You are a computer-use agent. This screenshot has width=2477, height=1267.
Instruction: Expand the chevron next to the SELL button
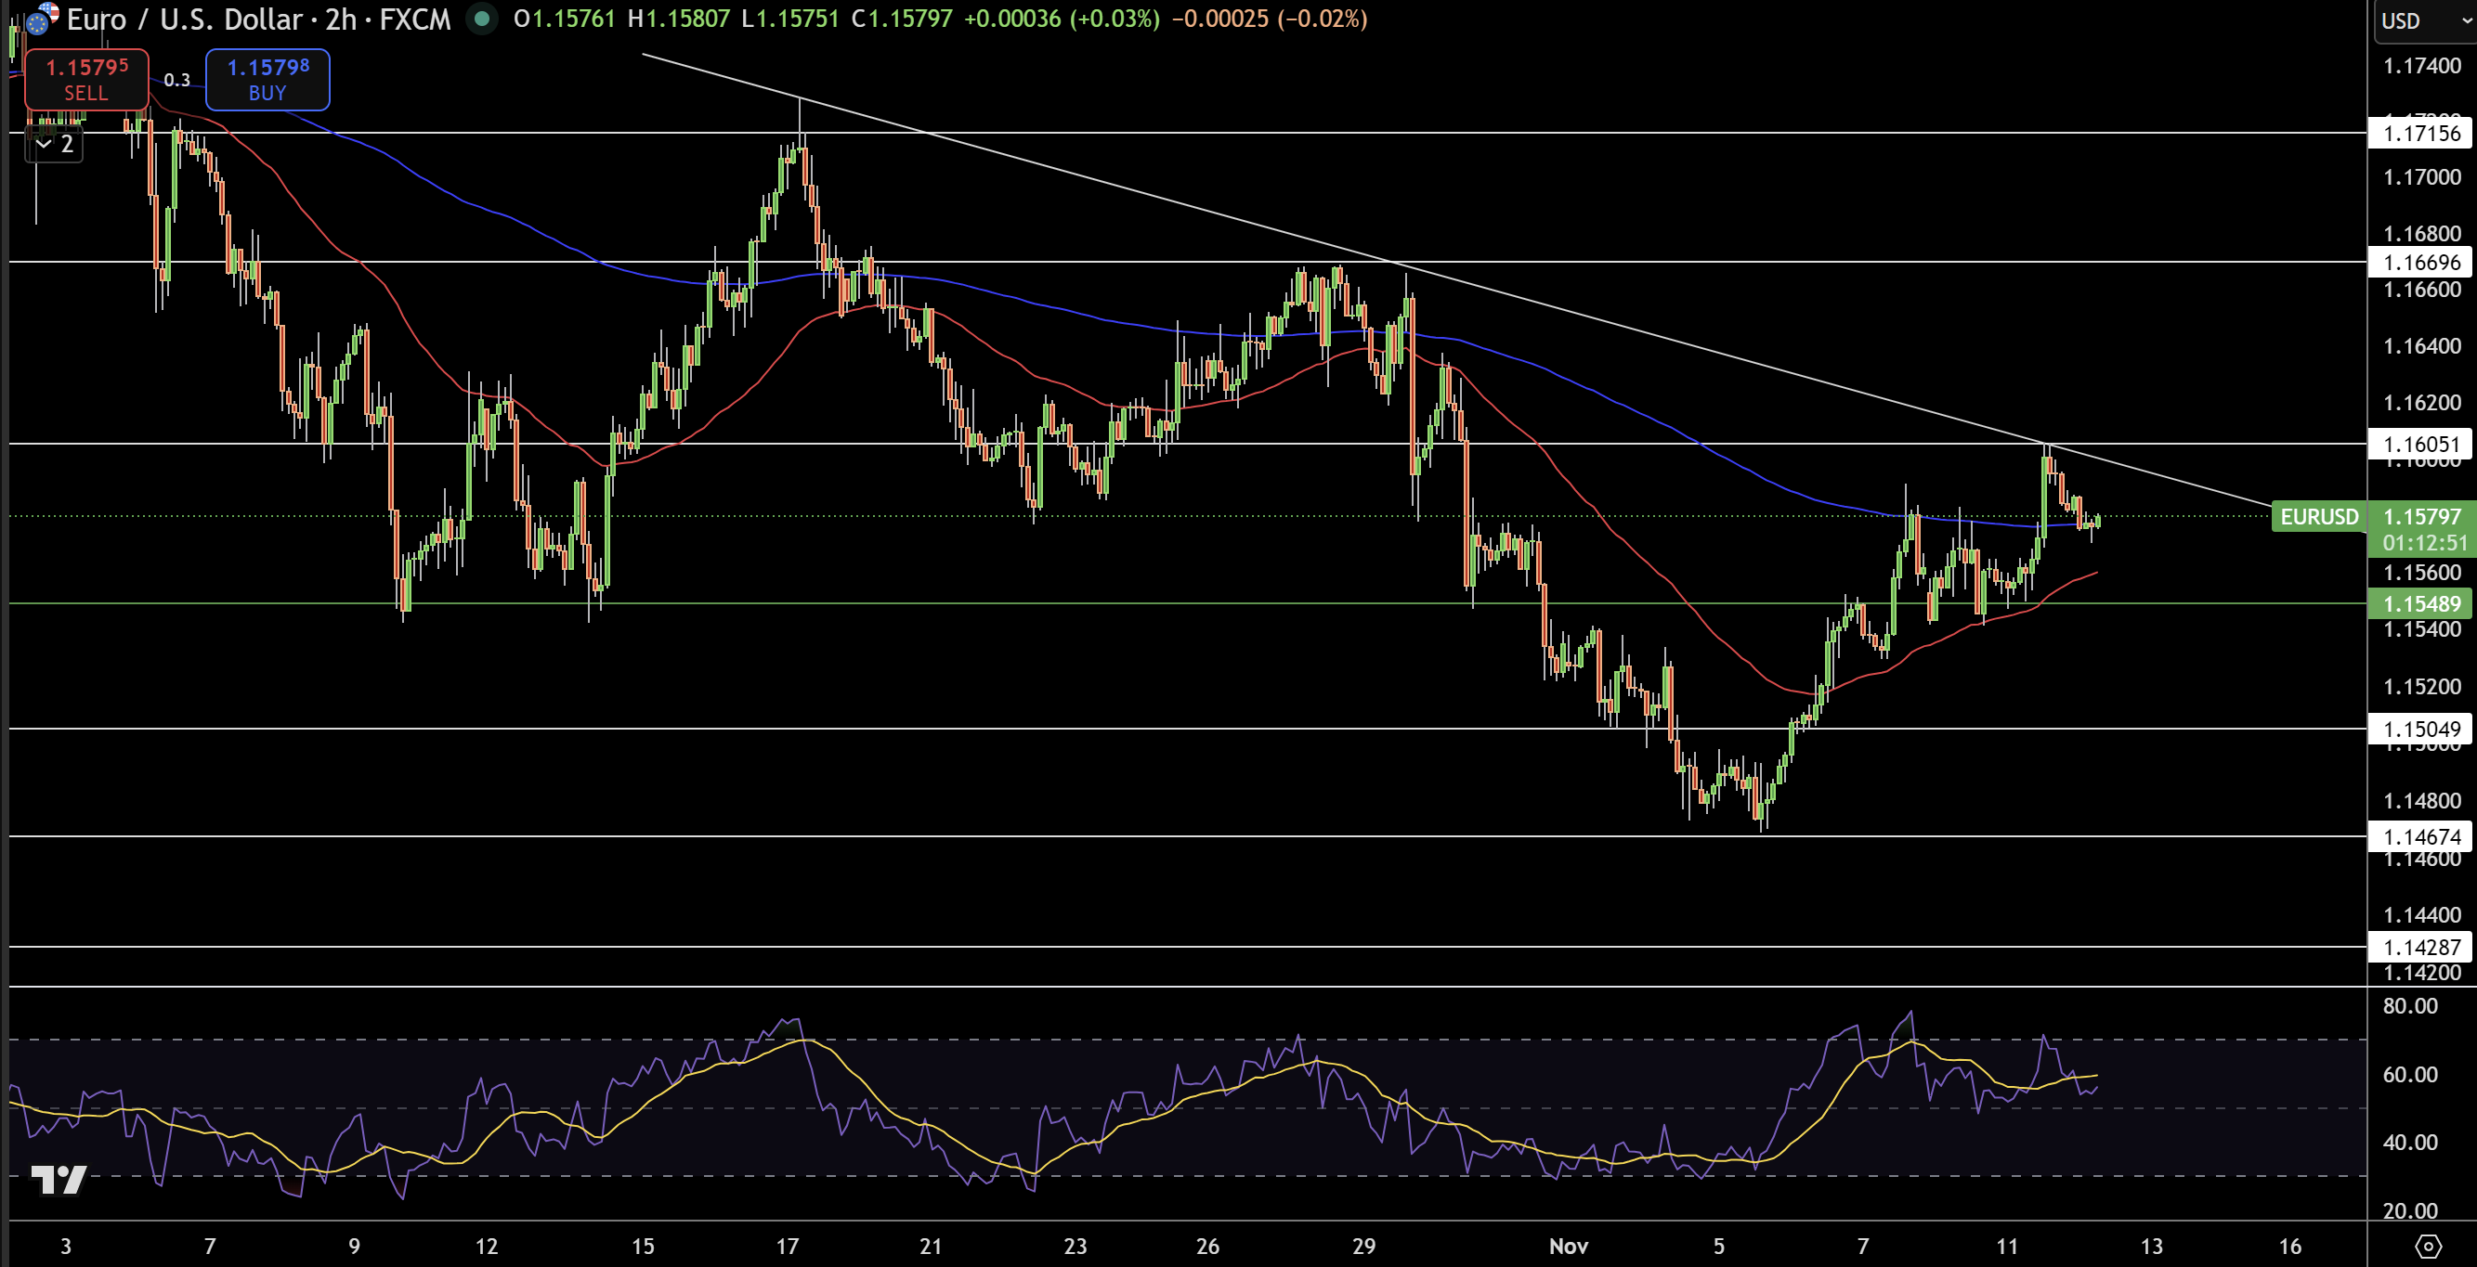pos(43,144)
